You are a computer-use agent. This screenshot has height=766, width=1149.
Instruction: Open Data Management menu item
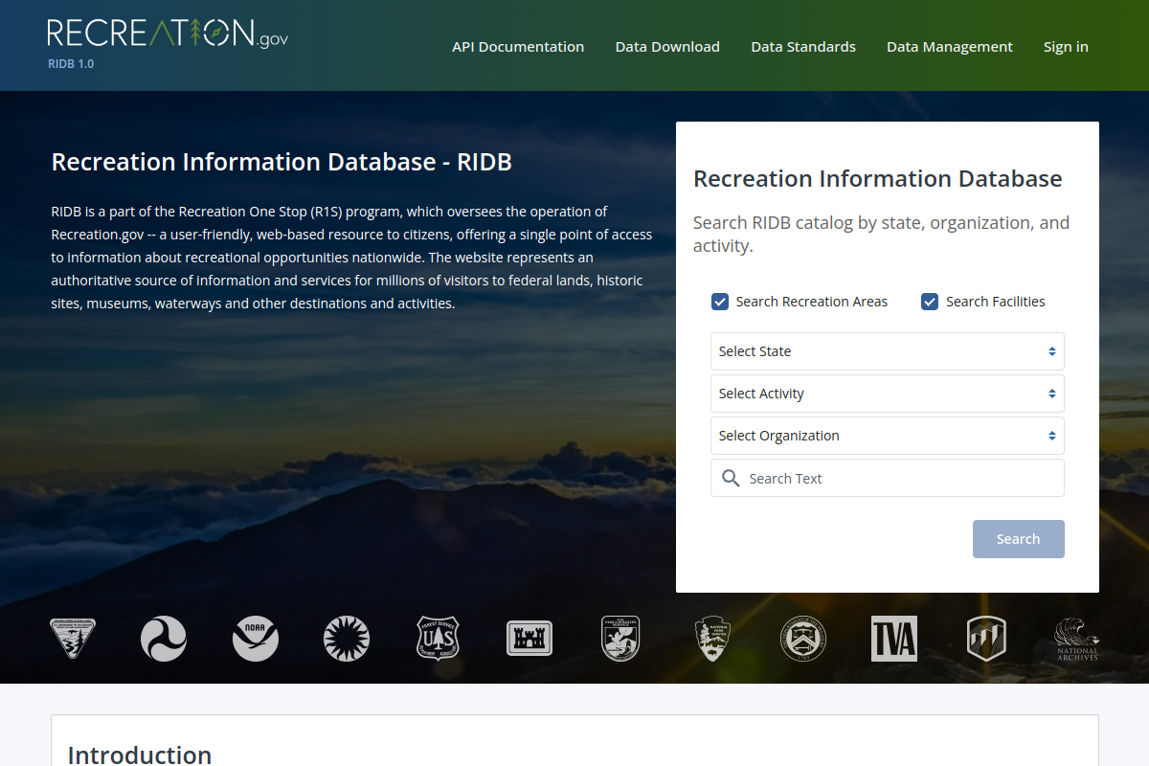click(x=950, y=46)
